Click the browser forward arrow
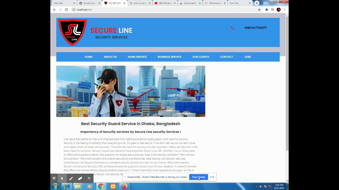 tap(60, 9)
